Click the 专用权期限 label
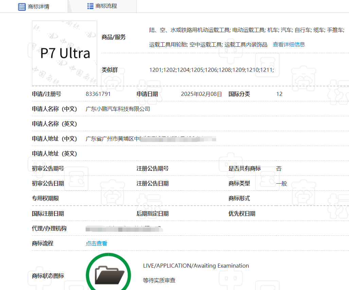Viewport: 349px width, 290px height. (45, 199)
